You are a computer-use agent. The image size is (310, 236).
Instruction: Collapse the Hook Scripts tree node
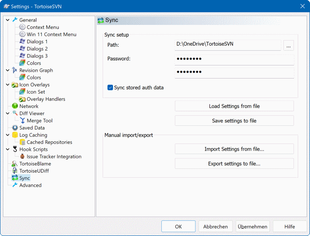click(8, 149)
